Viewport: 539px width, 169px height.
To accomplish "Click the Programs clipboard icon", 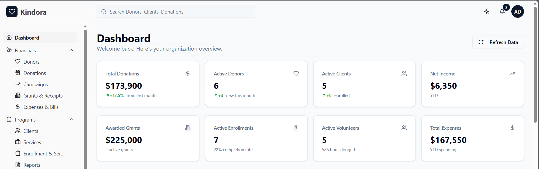I will tap(9, 119).
